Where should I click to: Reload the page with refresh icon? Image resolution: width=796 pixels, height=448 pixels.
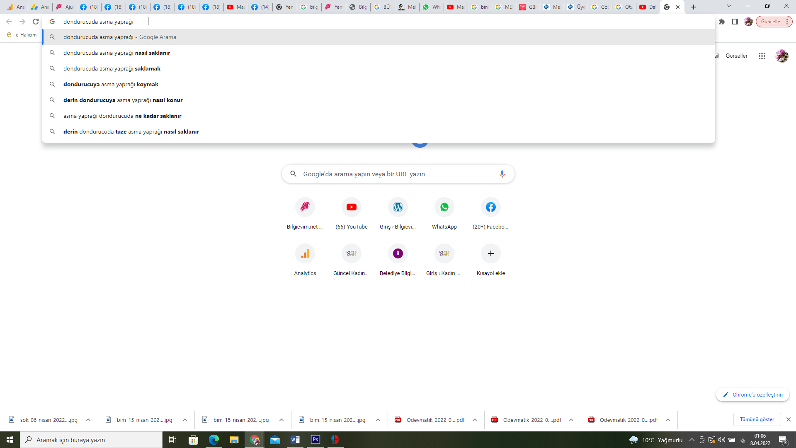[36, 22]
